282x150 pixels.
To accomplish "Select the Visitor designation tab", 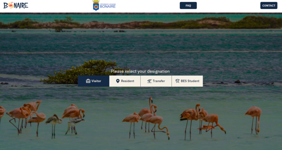I will (x=93, y=81).
